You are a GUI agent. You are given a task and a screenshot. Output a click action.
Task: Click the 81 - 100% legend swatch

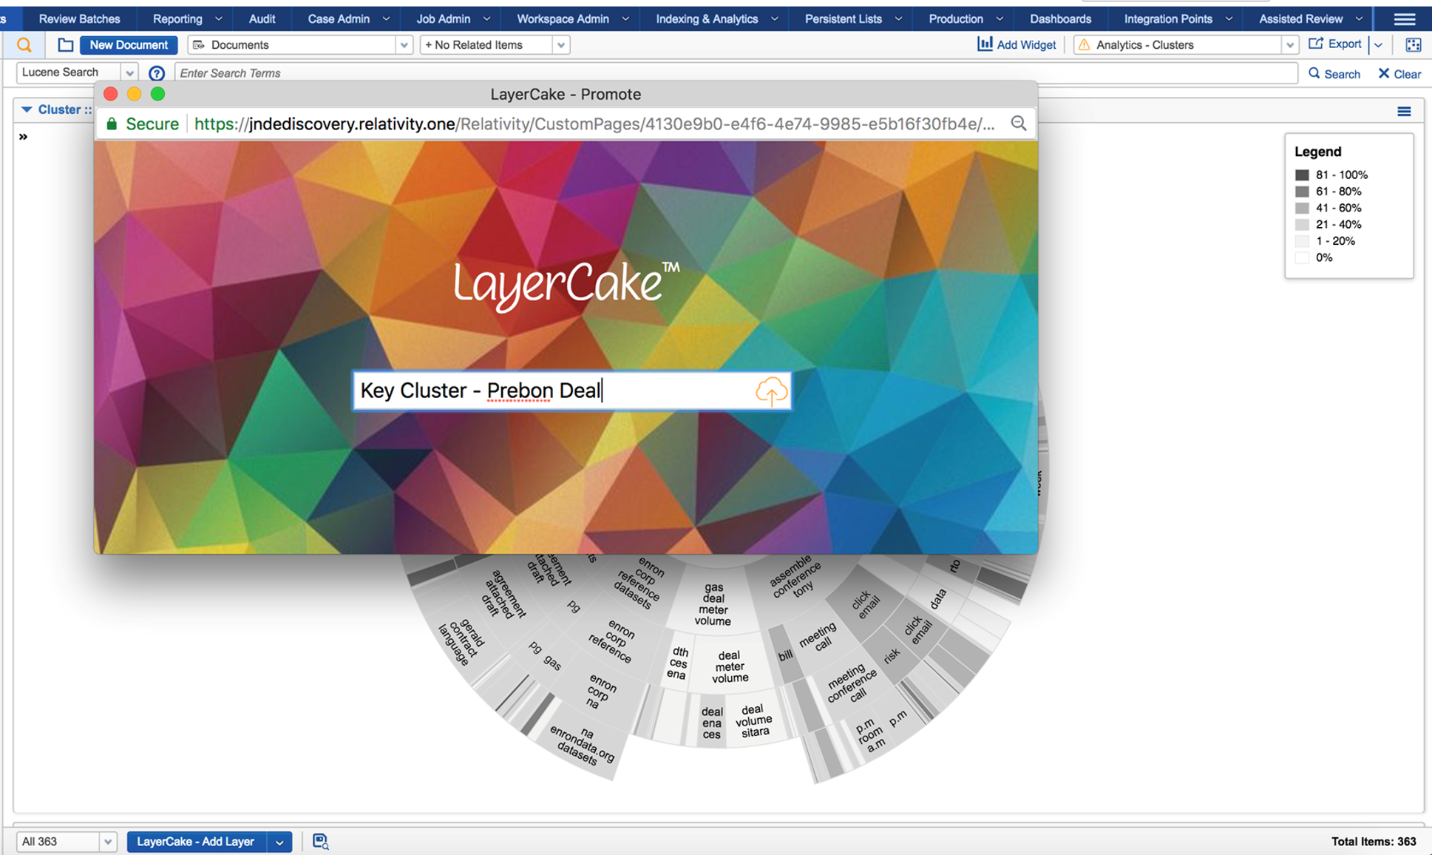(1301, 175)
